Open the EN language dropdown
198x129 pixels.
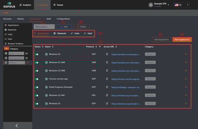point(181,5)
